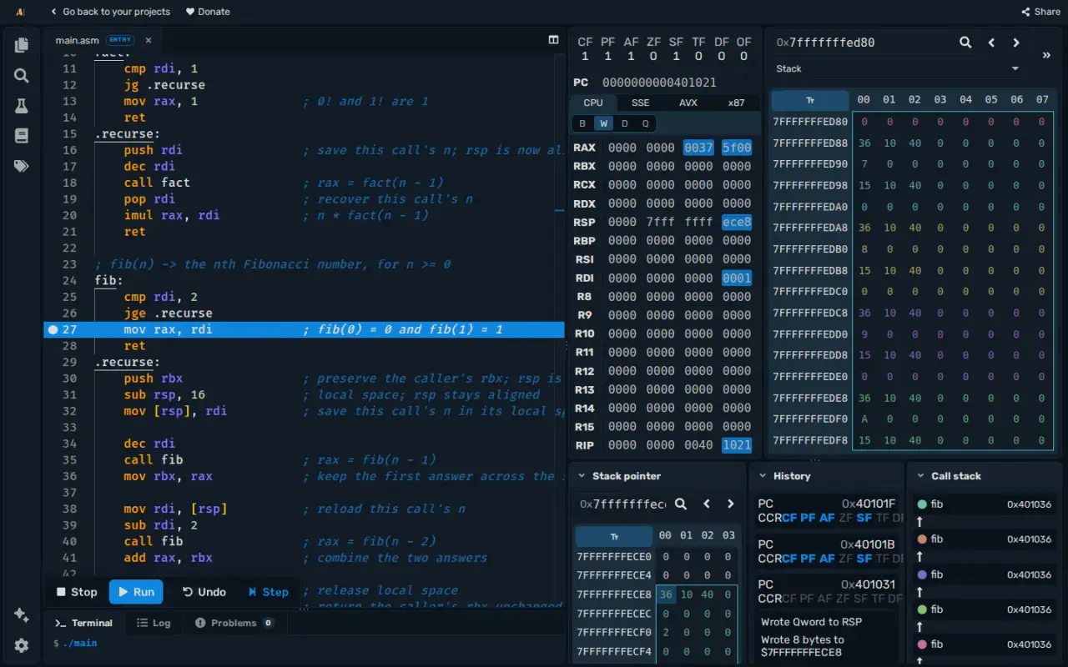The image size is (1068, 667).
Task: Click the Tr format button in Stack panel
Action: 810,100
